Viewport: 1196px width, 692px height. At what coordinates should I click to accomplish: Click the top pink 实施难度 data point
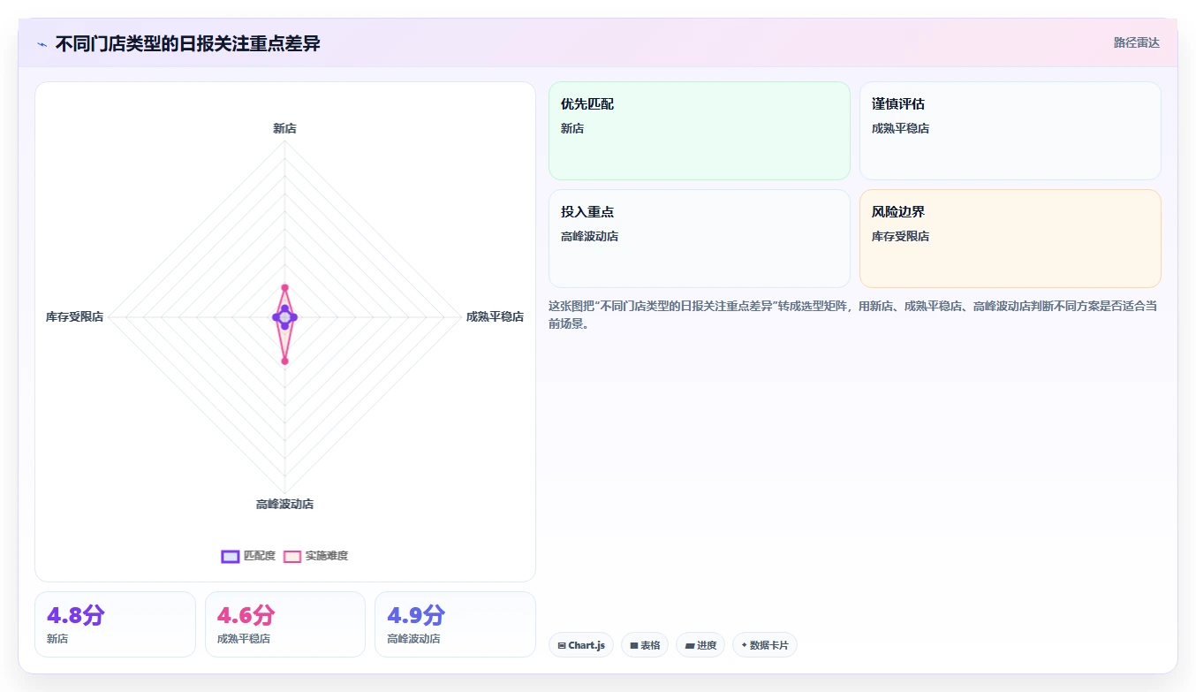[284, 287]
